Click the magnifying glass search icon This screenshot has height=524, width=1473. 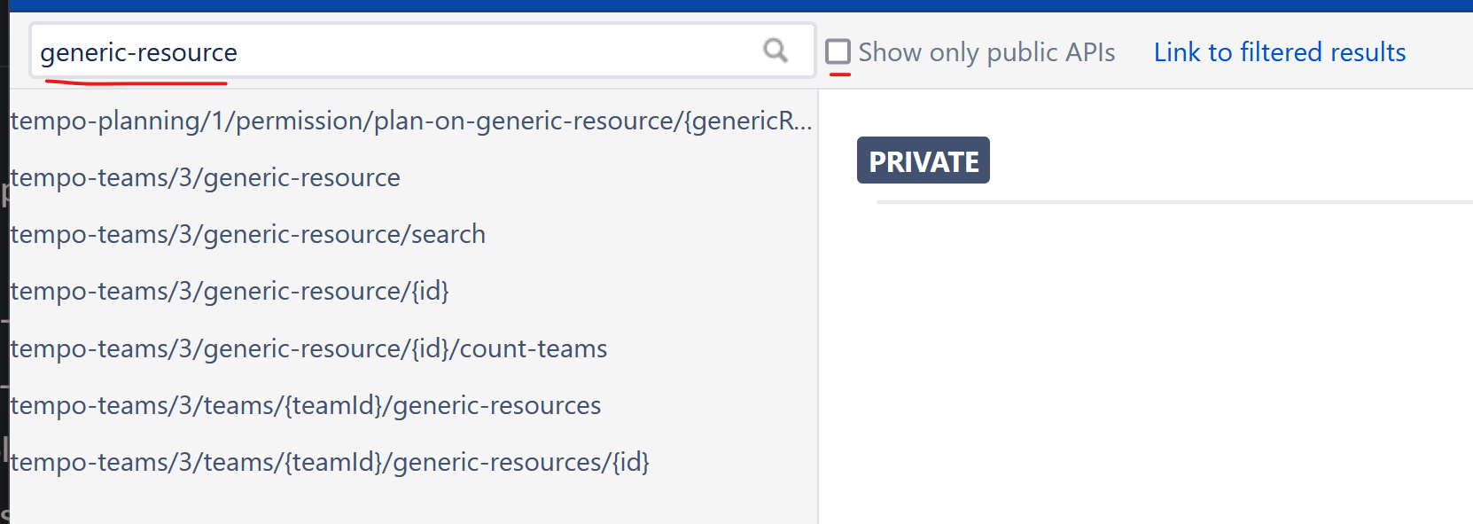(x=775, y=51)
